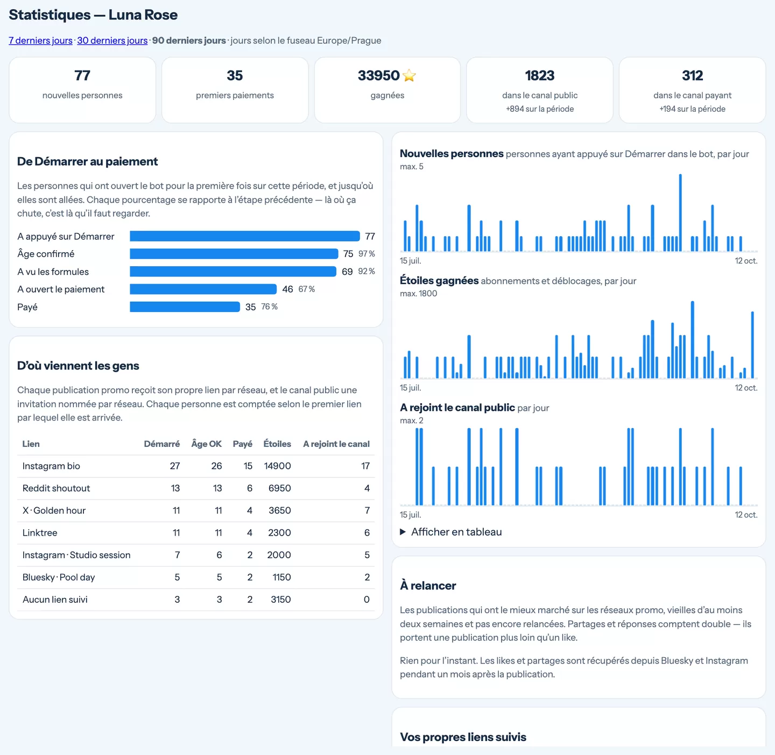
Task: Select the Instagram bio table row
Action: coord(196,466)
